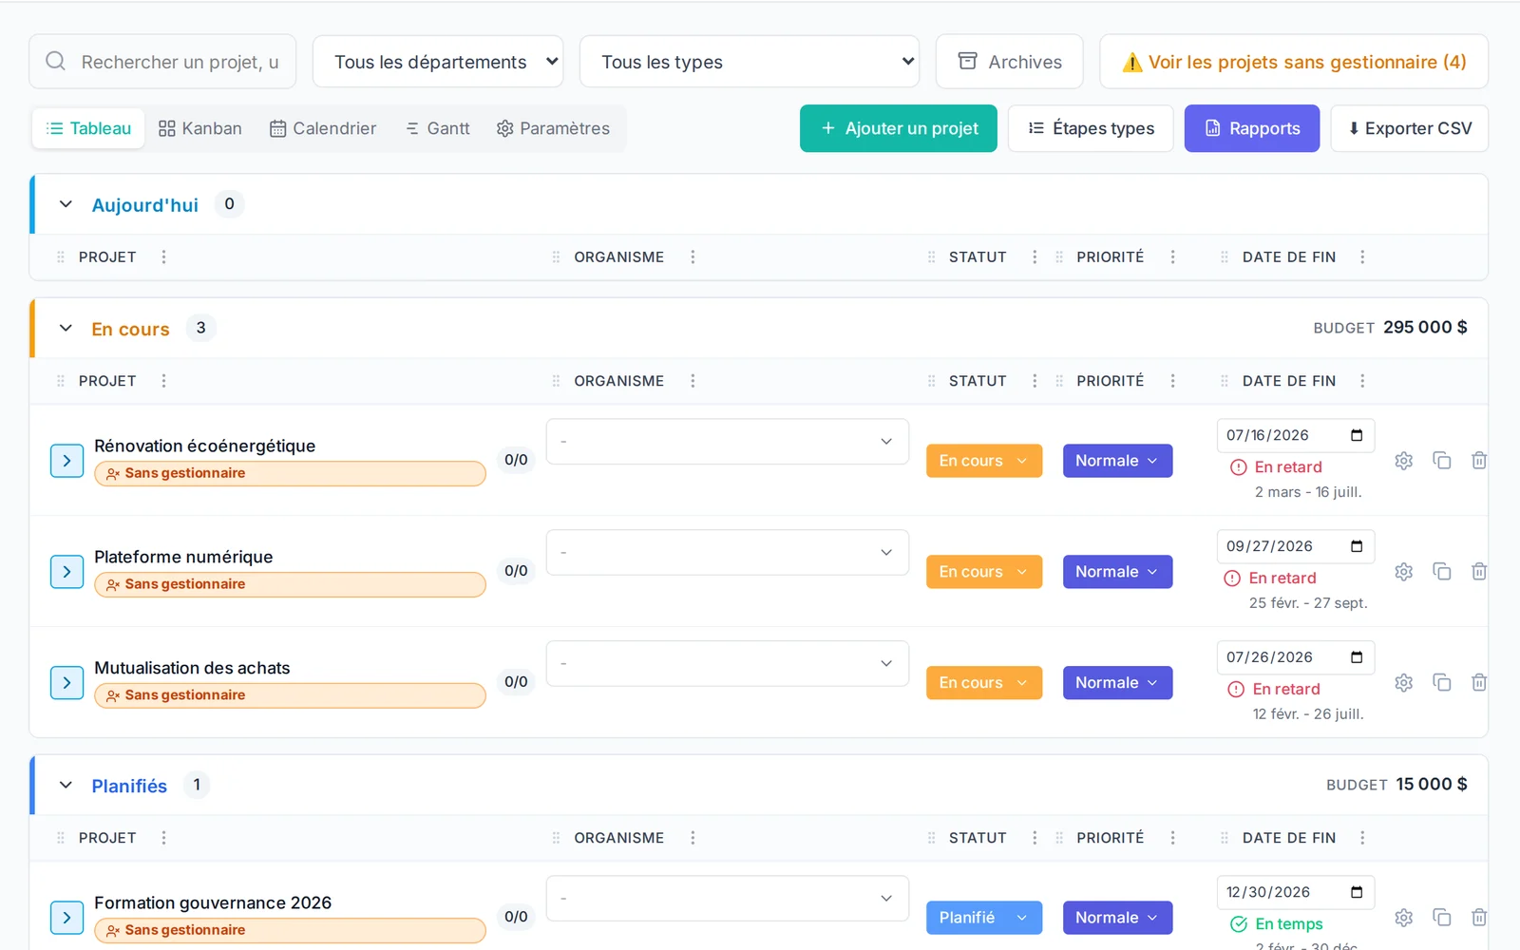Export projects with Exporter CSV
Screen dimensions: 1520x950
(x=1410, y=128)
